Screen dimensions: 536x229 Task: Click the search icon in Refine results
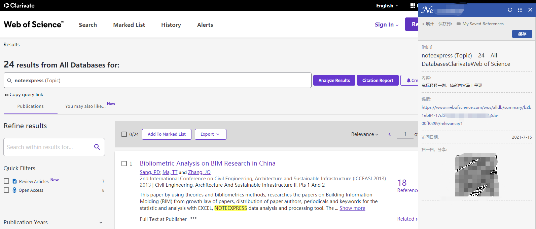tap(97, 147)
